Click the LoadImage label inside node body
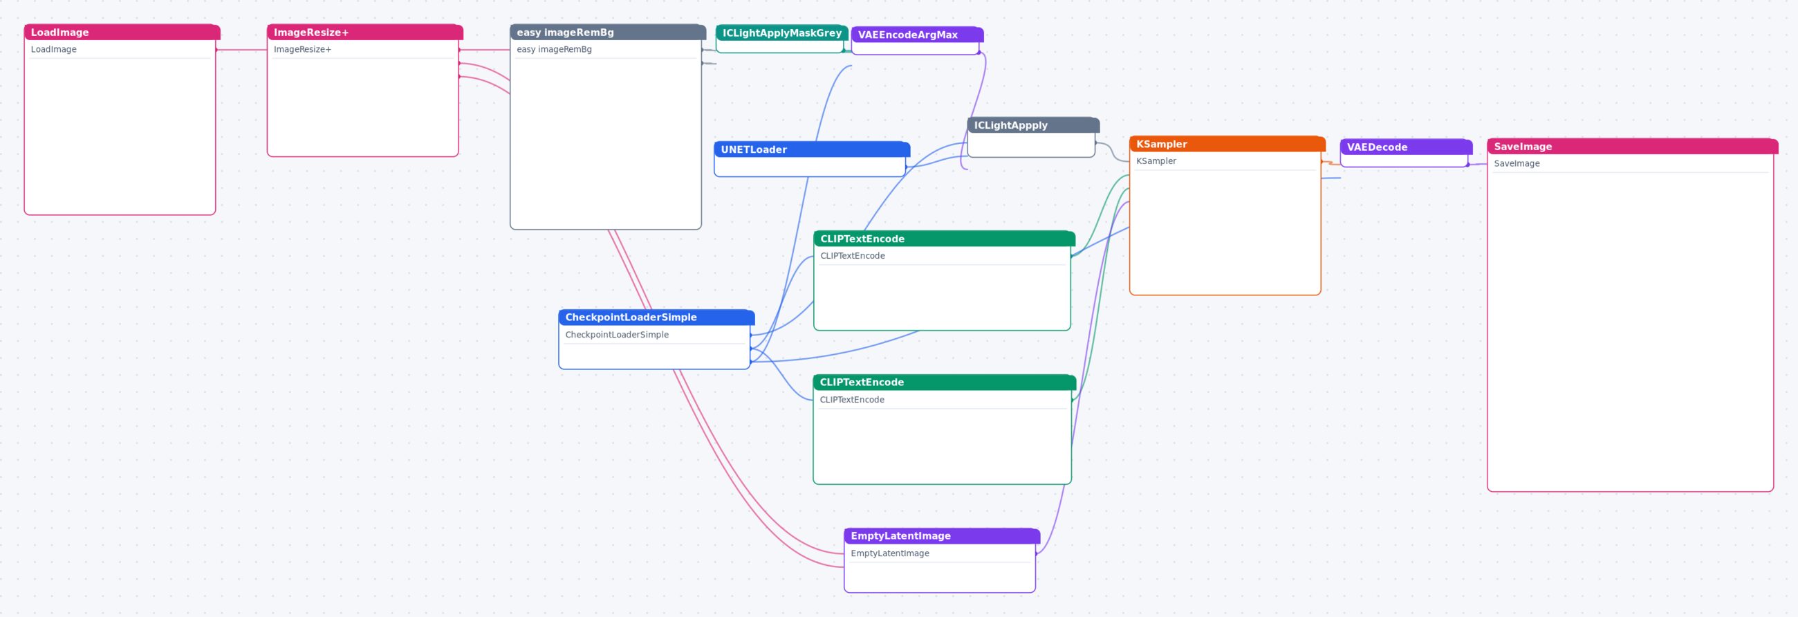 click(54, 50)
